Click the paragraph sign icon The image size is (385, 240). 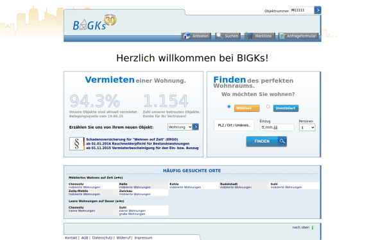(x=76, y=143)
